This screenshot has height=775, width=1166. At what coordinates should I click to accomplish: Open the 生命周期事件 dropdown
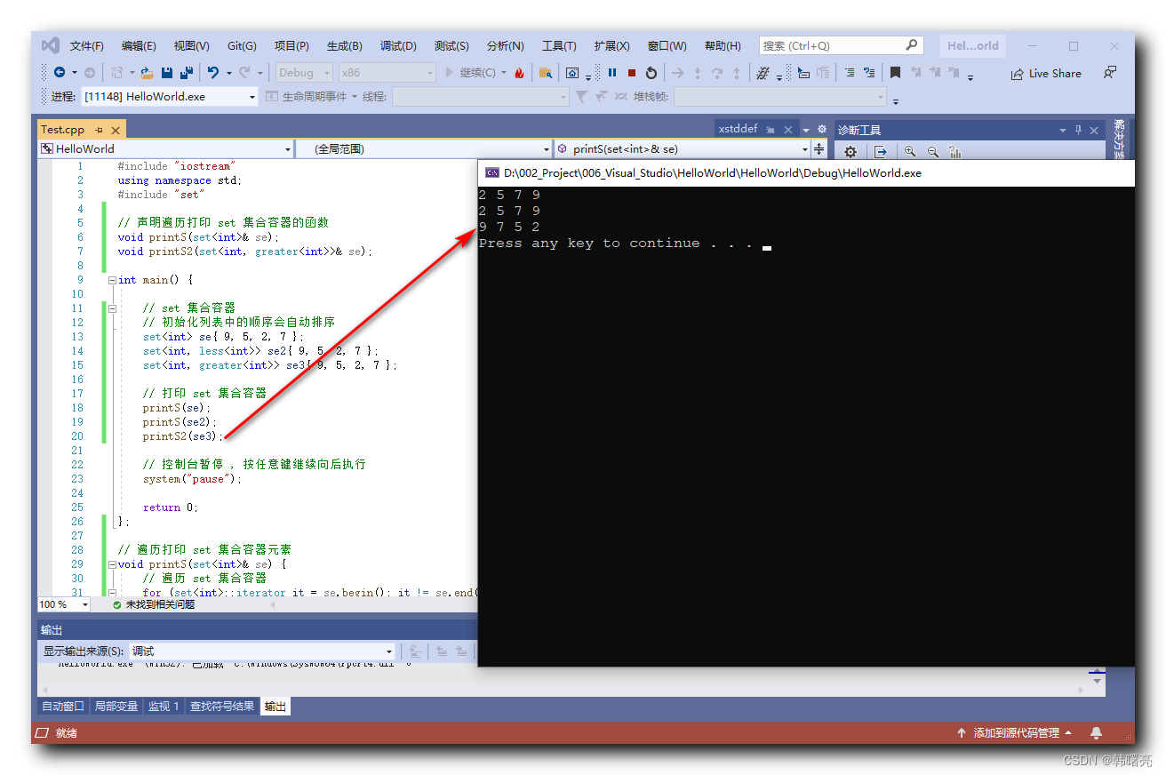(311, 96)
